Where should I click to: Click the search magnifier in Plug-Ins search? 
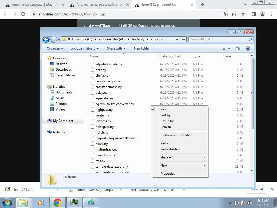click(x=250, y=39)
